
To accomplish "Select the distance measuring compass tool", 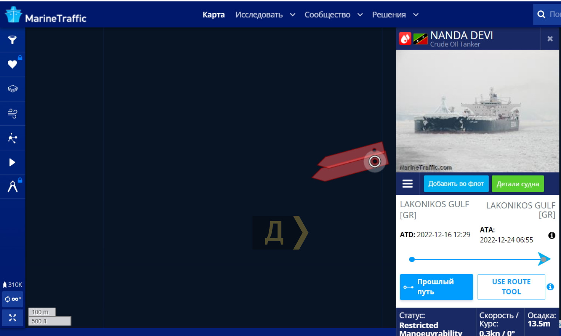I will (x=12, y=186).
